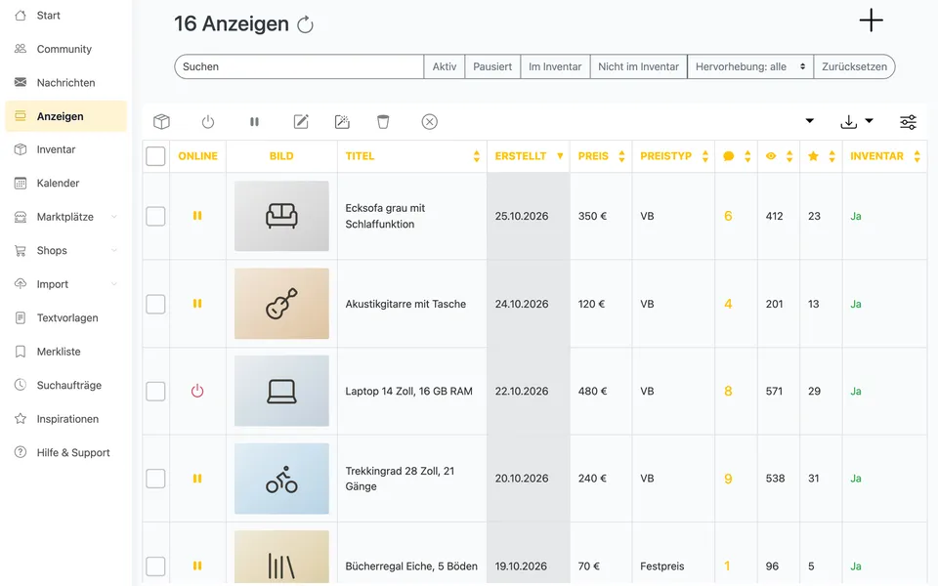Click the Nachrichten envelope icon
Viewport: 938px width, 586px height.
point(21,82)
